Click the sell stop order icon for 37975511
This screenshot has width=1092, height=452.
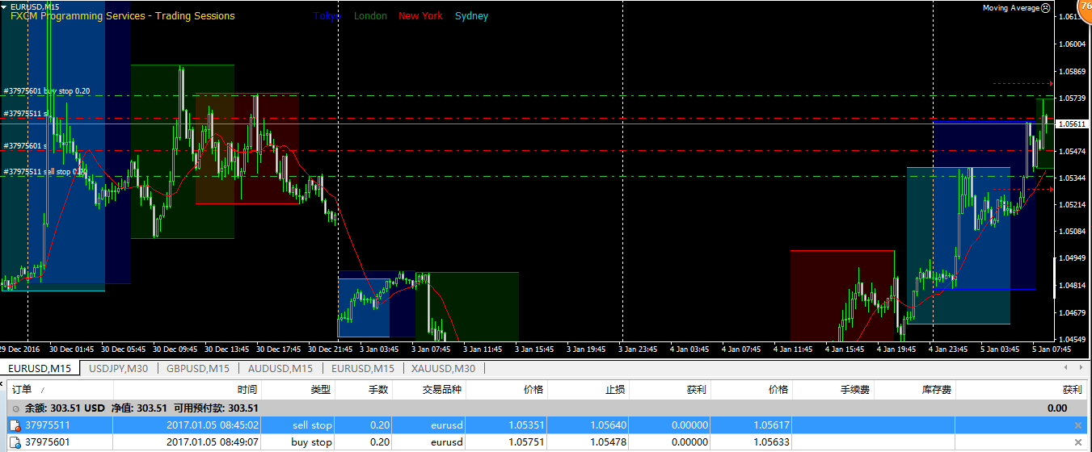(x=15, y=425)
